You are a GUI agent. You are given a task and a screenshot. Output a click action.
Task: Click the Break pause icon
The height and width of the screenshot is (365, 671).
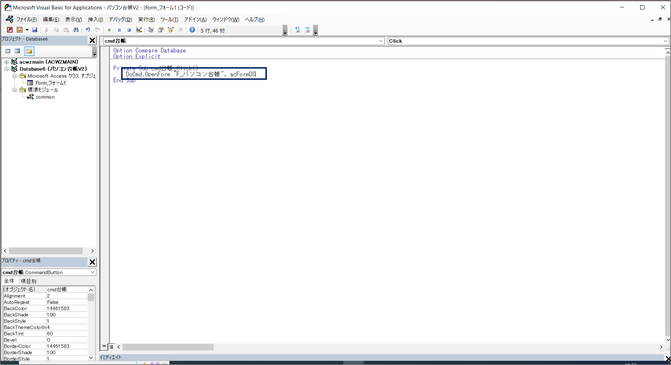pyautogui.click(x=119, y=30)
